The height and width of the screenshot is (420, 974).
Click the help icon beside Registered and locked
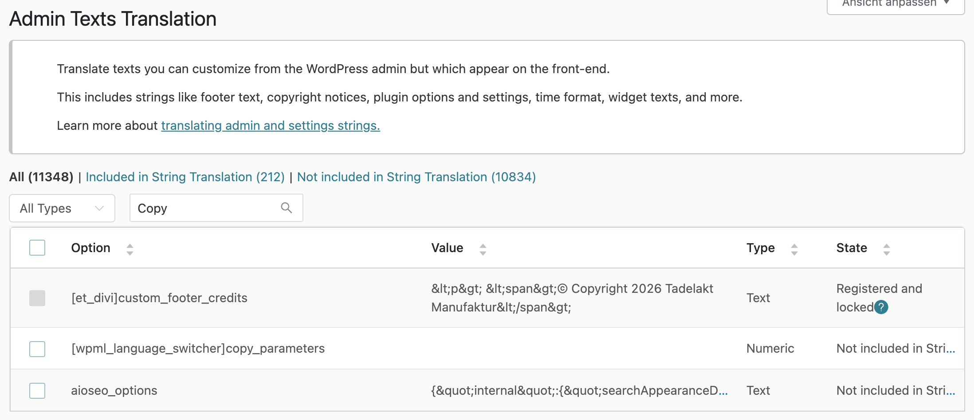click(881, 307)
